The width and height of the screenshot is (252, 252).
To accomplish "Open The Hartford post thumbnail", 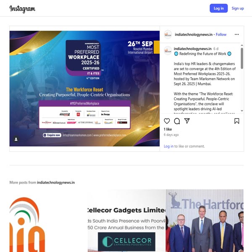I will point(205,220).
